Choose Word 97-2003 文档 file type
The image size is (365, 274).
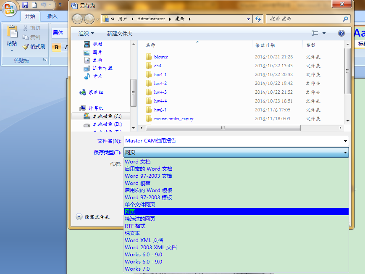236,176
